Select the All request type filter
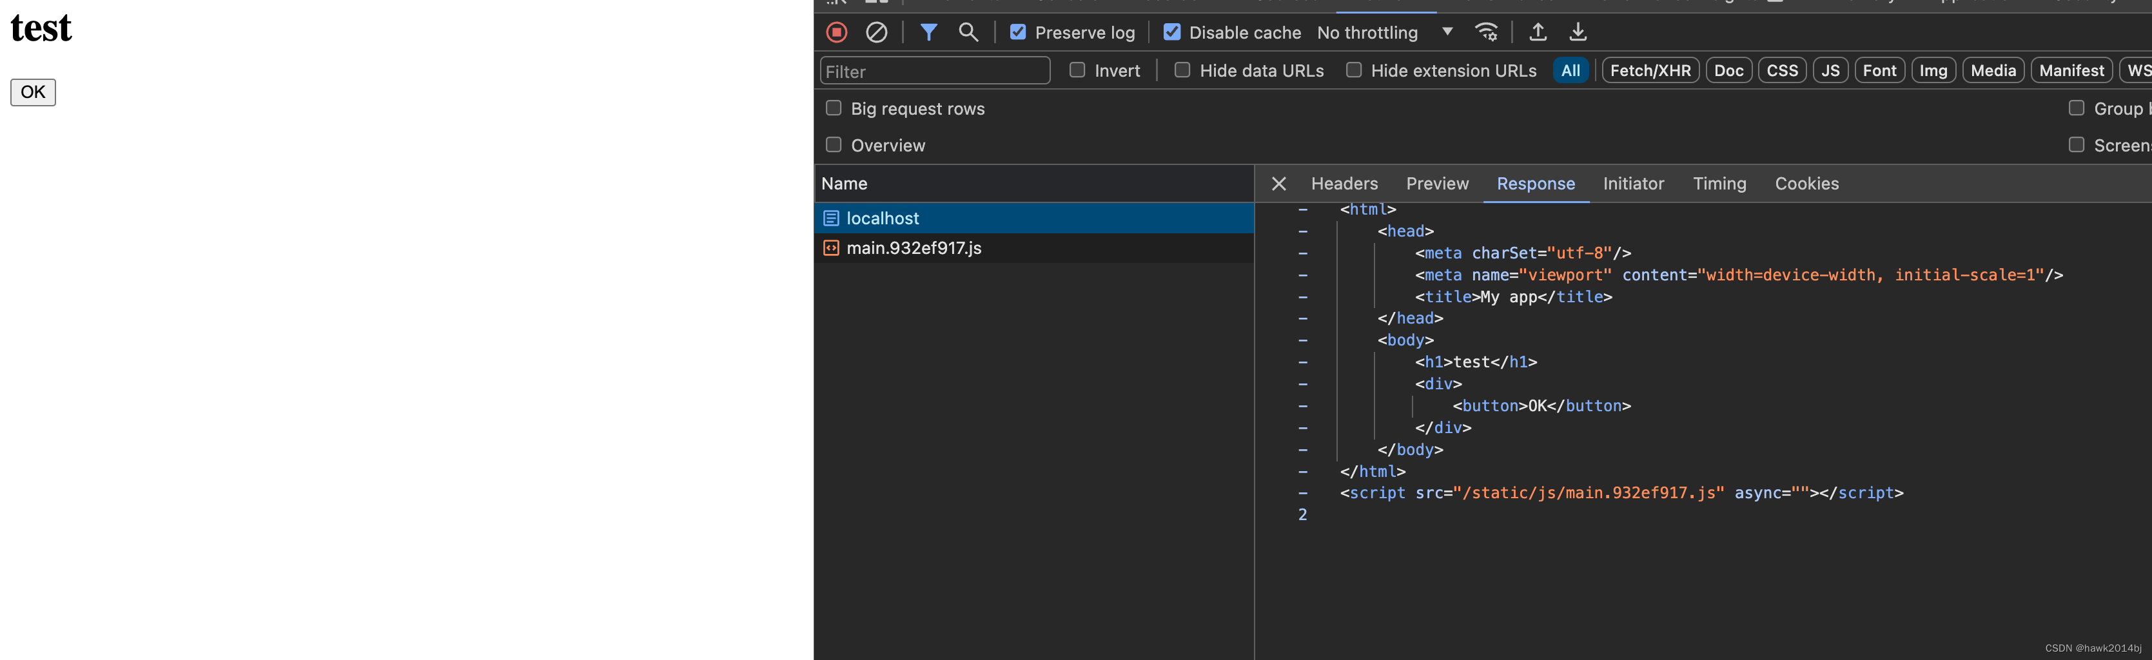Image resolution: width=2152 pixels, height=660 pixels. pos(1570,70)
